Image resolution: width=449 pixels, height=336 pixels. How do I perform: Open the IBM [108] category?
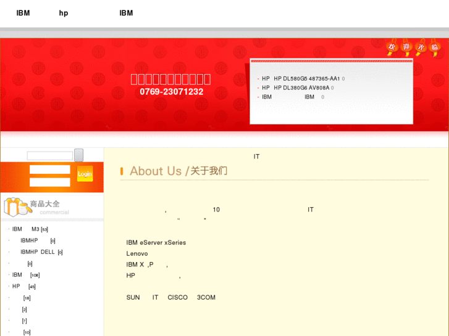pyautogui.click(x=26, y=275)
